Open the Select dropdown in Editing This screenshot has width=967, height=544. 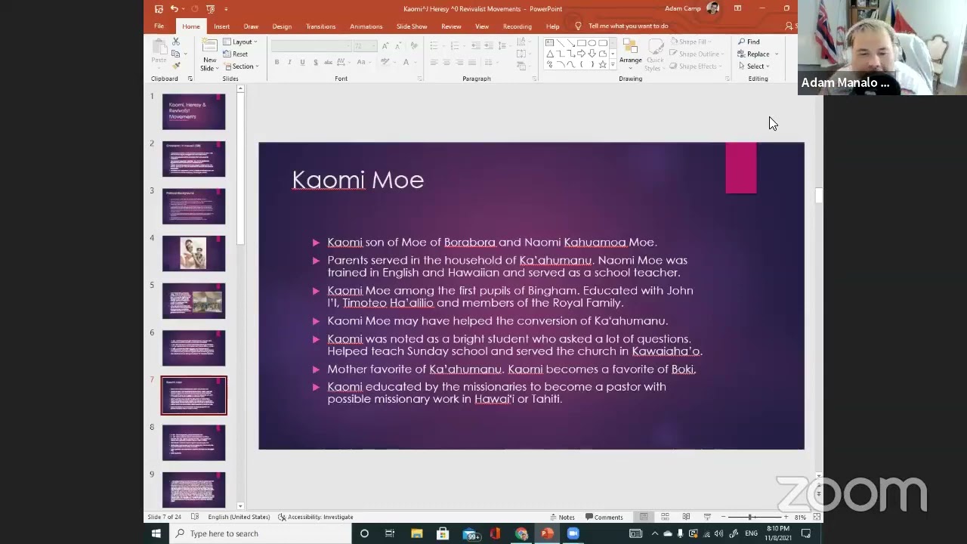click(754, 66)
